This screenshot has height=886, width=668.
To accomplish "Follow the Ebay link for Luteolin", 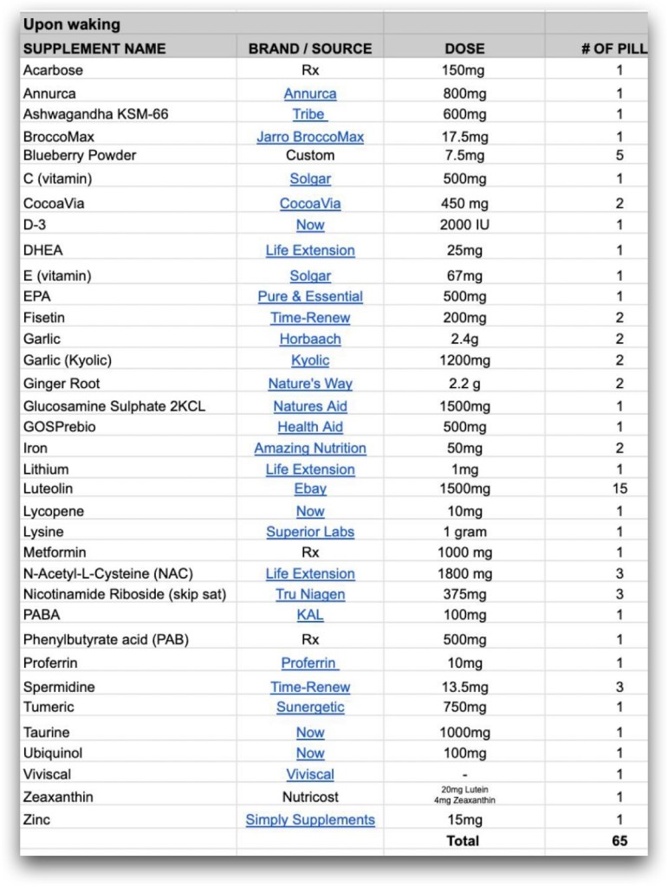I will [309, 489].
